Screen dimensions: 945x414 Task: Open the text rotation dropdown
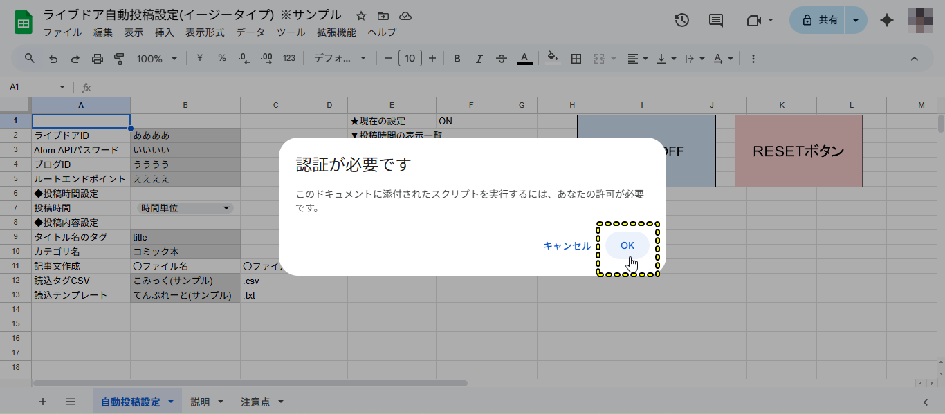tap(722, 59)
